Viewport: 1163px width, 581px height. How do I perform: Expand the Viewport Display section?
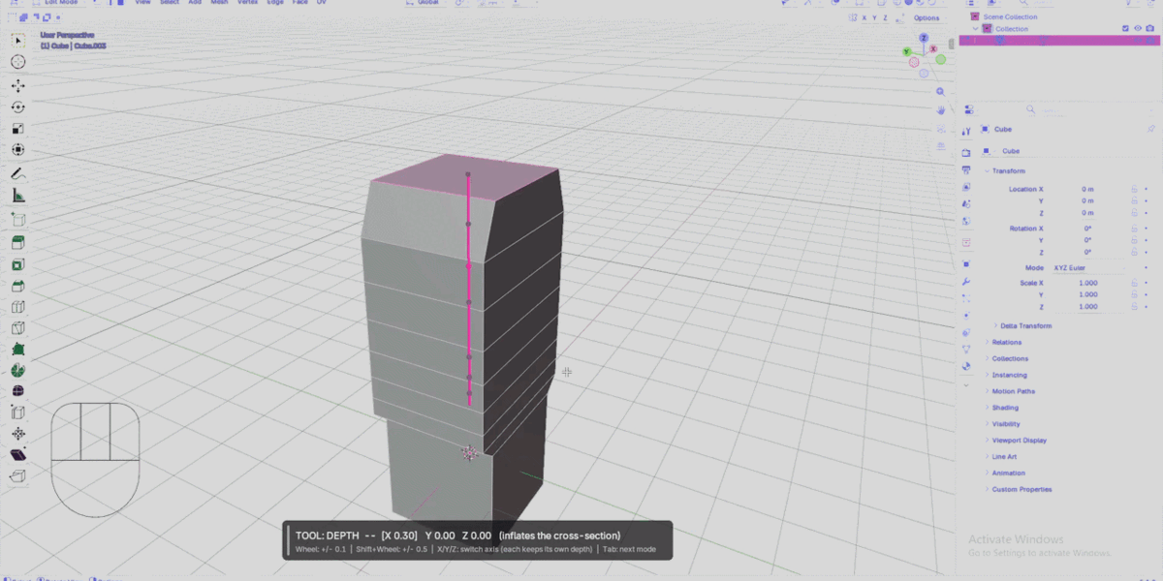coord(1018,440)
